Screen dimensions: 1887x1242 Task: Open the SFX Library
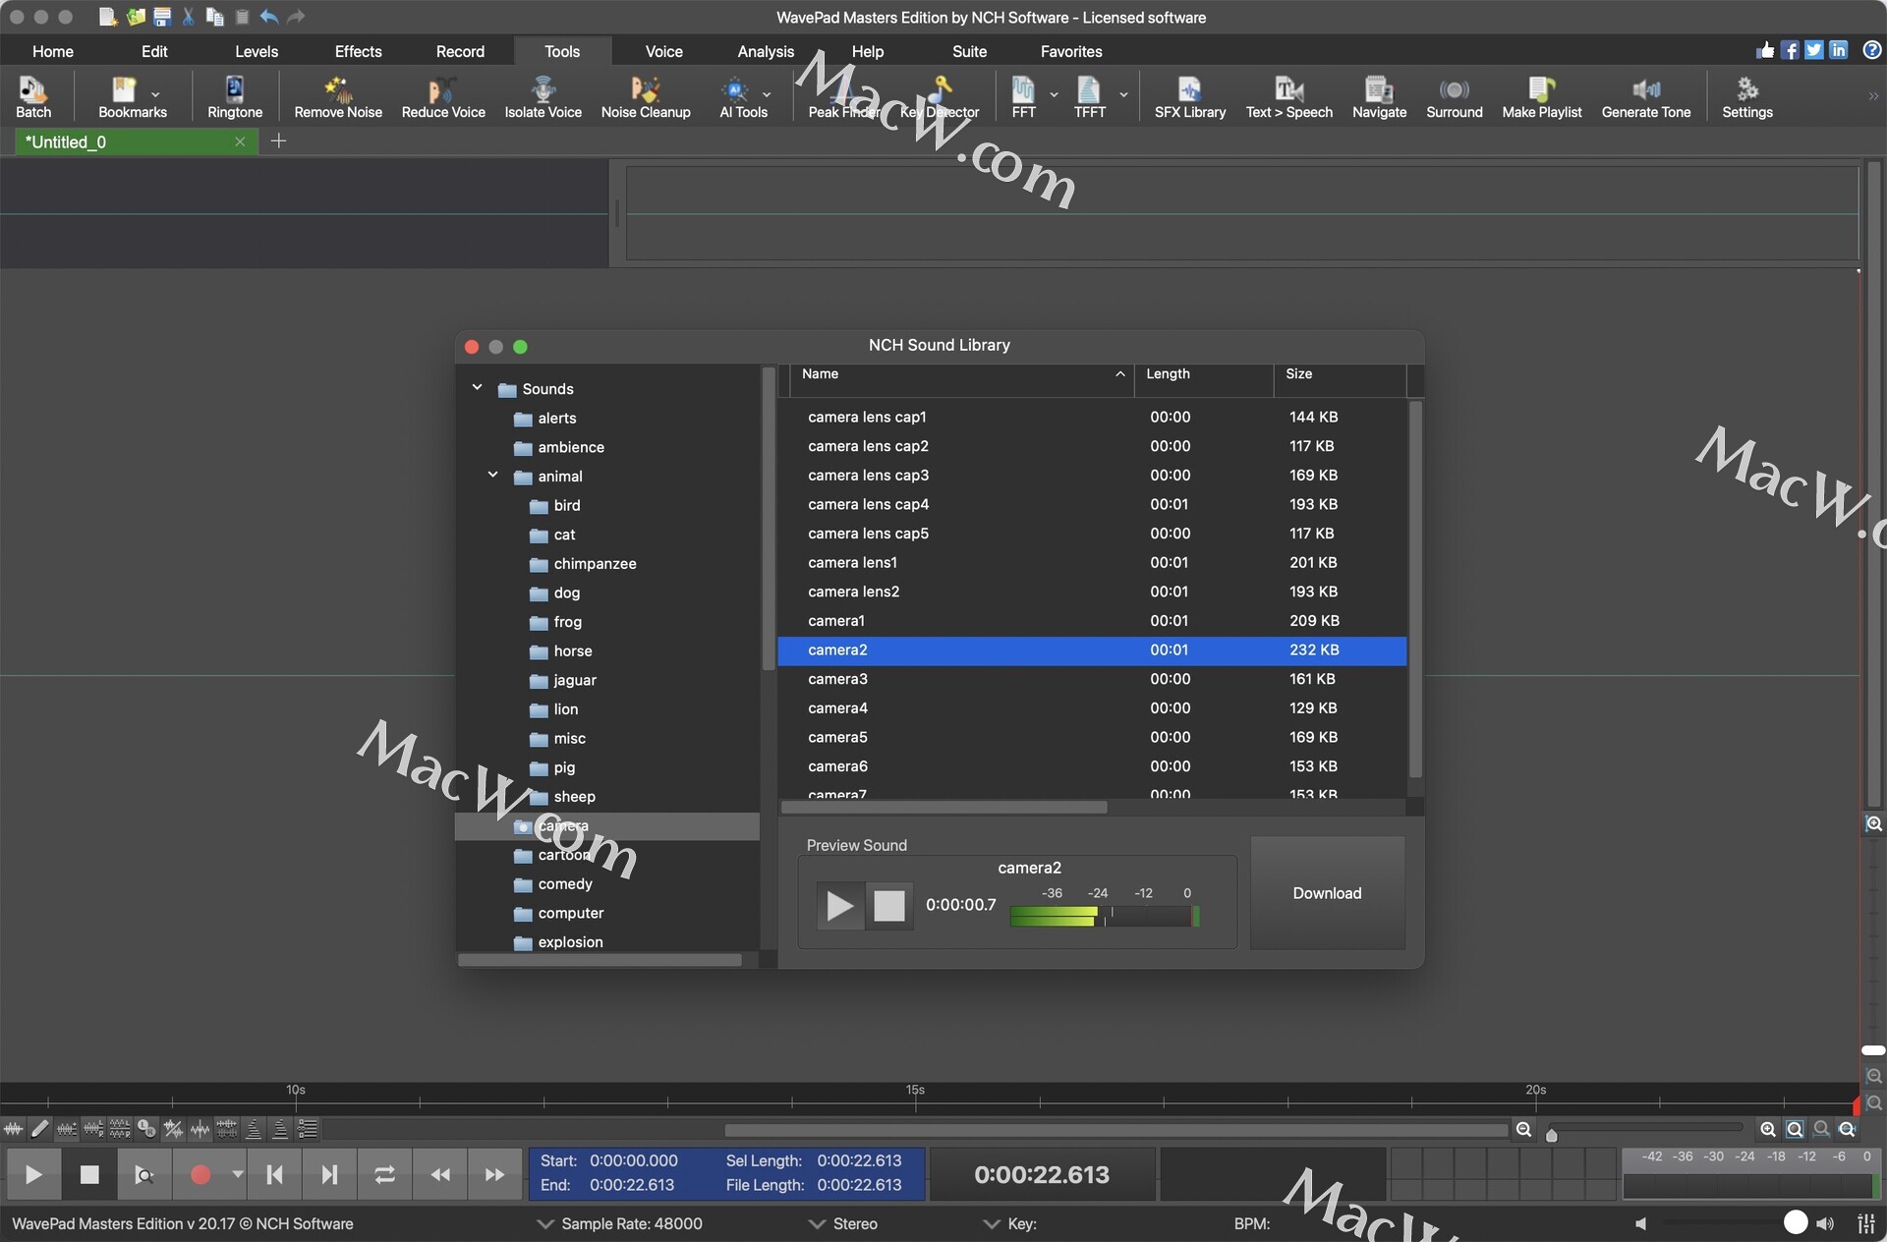1189,97
